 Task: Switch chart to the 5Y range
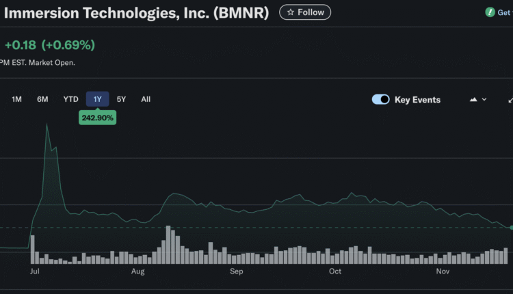(121, 99)
